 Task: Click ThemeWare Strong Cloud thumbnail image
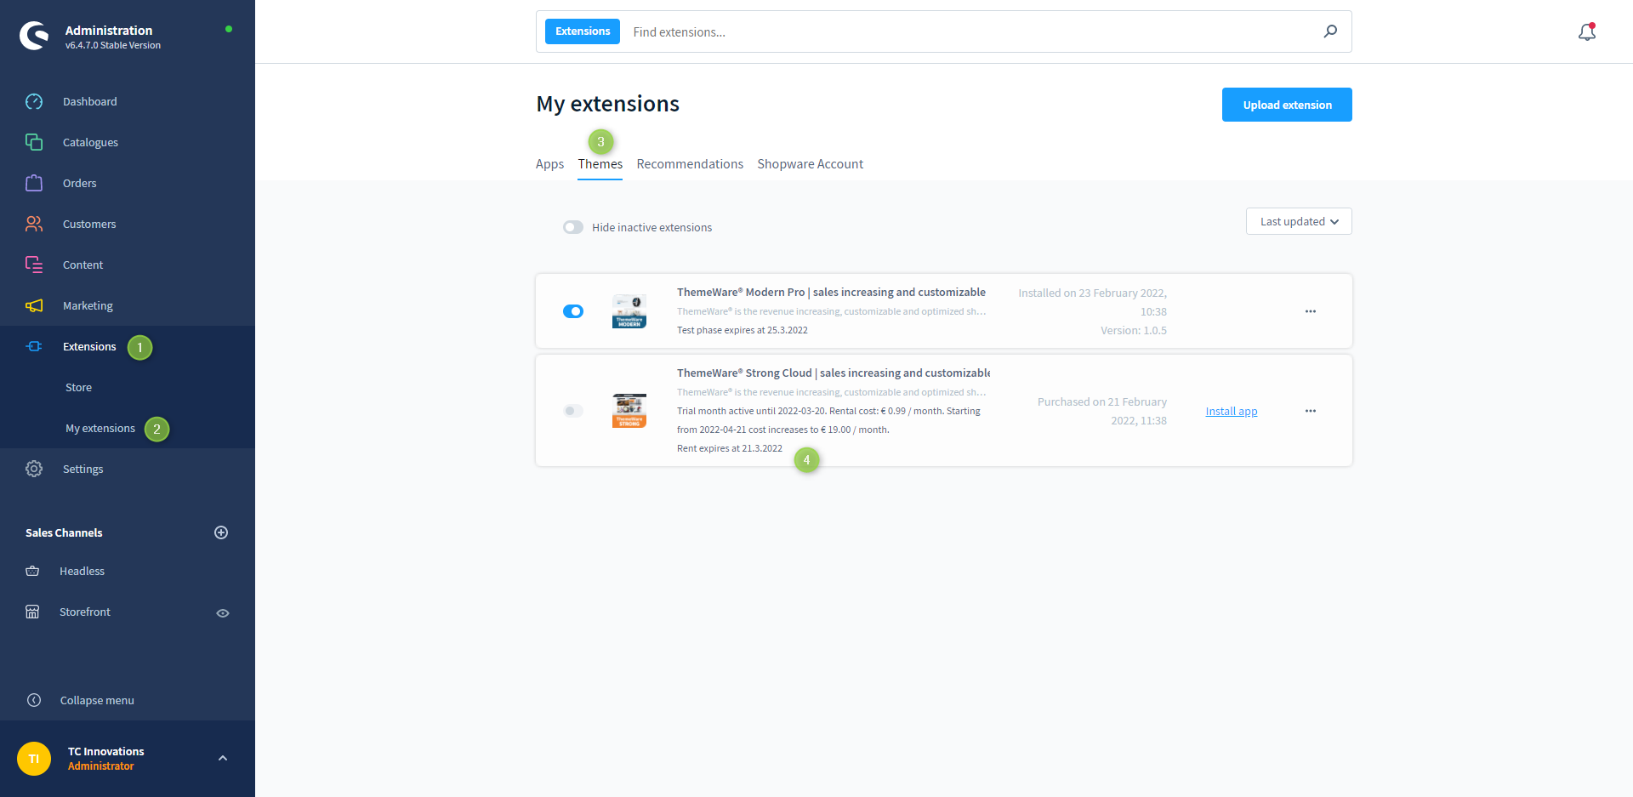pos(629,411)
